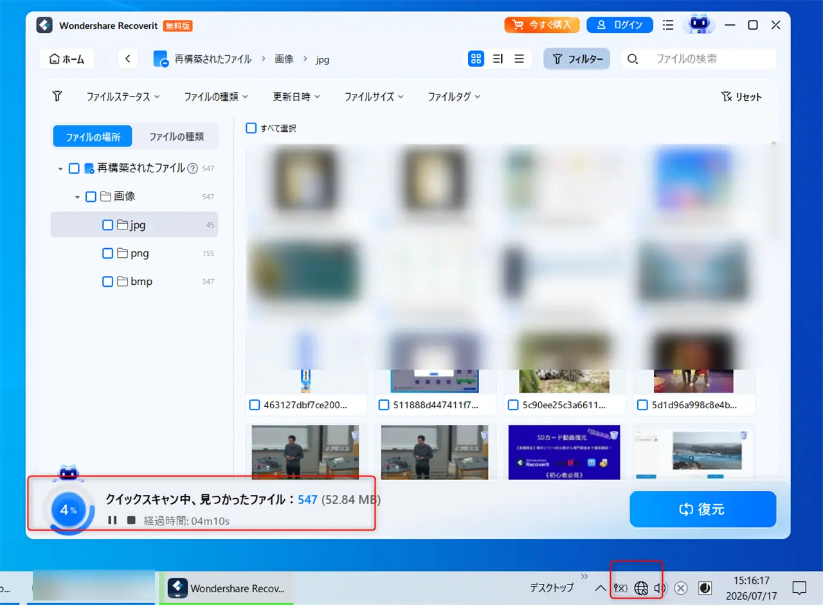
Task: Click the search magnifier icon
Action: 632,59
